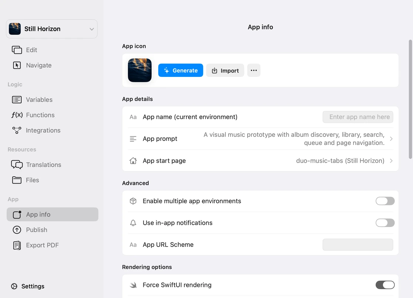
Task: Click the Files folder icon
Action: coord(17,180)
